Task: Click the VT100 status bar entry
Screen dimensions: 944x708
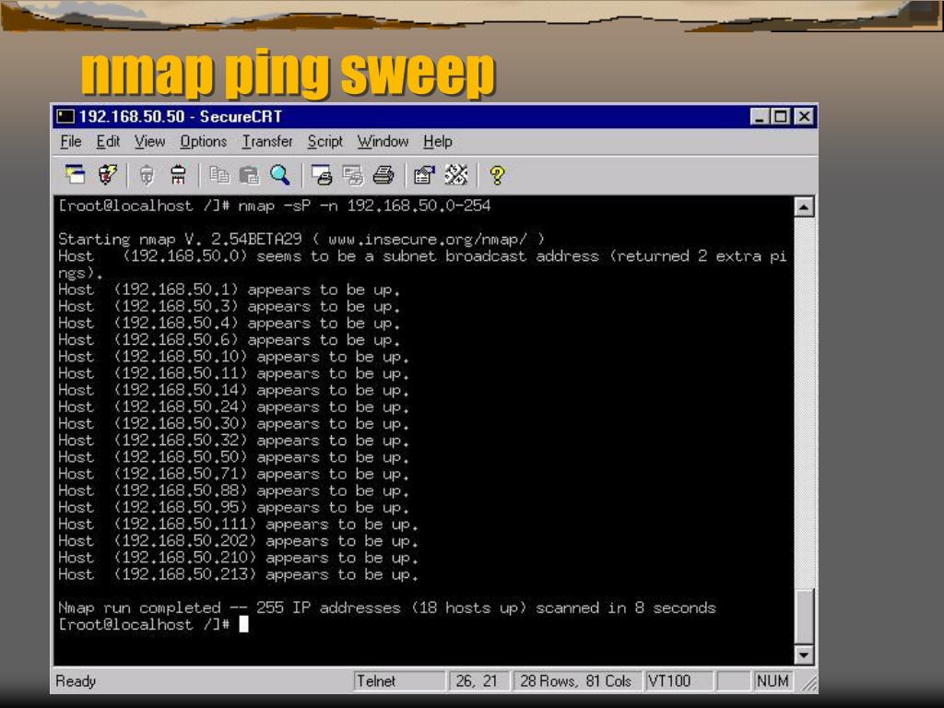Action: click(x=678, y=681)
